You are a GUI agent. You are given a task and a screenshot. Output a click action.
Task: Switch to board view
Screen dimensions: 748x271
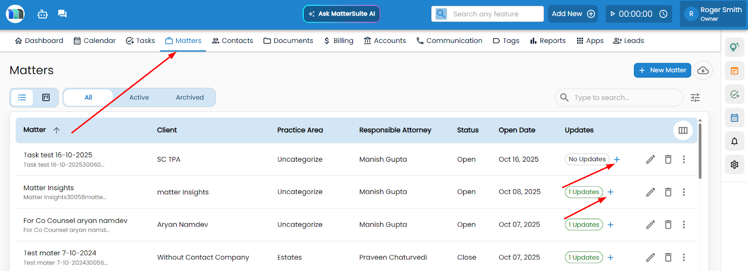click(46, 98)
